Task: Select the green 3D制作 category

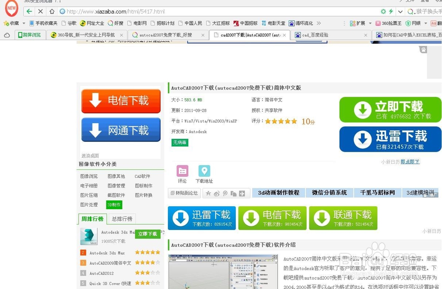Action: [114, 205]
